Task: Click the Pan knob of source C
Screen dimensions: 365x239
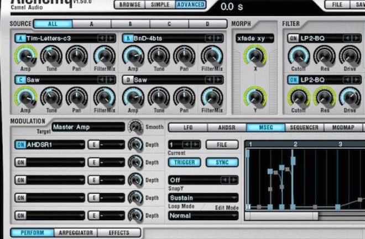Action: tap(76, 97)
